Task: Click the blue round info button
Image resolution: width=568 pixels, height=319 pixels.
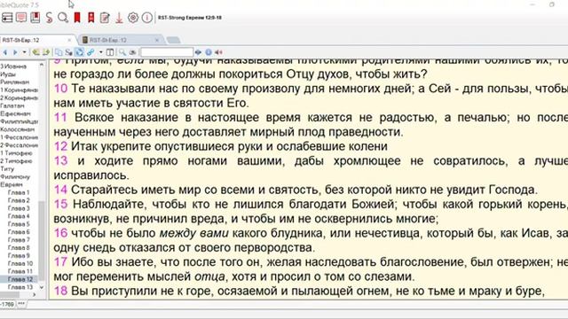Action: click(209, 52)
